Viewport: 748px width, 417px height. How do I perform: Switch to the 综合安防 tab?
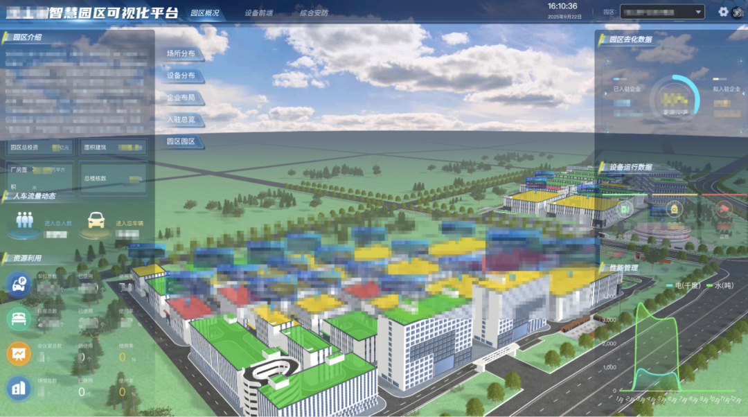coord(314,13)
